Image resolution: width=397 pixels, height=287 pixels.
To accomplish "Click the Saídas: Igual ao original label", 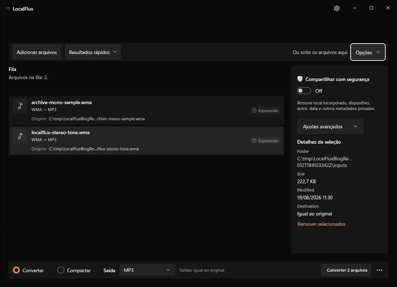I will click(x=202, y=270).
